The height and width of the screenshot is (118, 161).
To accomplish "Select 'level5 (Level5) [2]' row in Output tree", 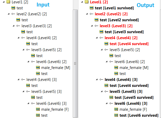I will coord(125,50).
